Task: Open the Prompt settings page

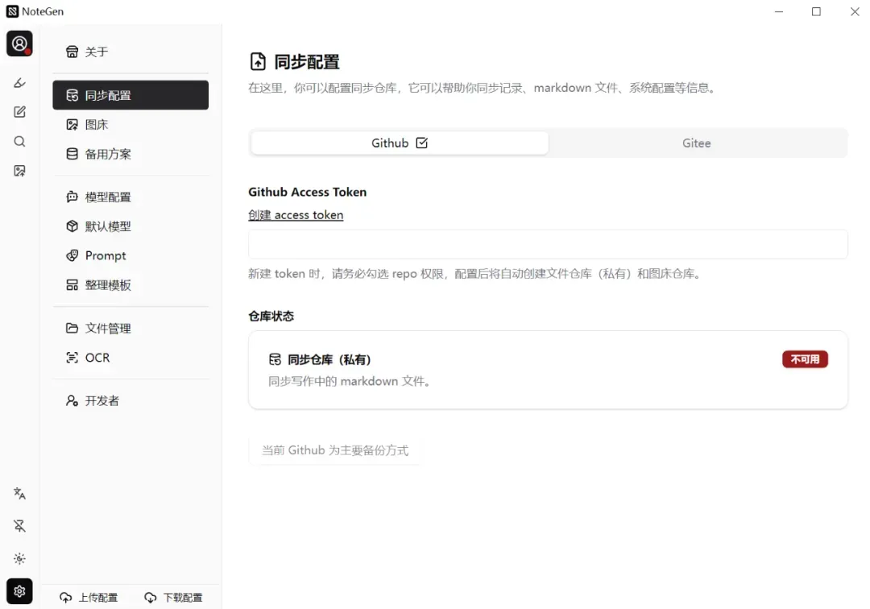Action: [x=130, y=255]
